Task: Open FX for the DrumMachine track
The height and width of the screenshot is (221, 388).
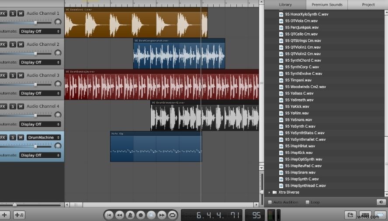Action: pos(3,137)
